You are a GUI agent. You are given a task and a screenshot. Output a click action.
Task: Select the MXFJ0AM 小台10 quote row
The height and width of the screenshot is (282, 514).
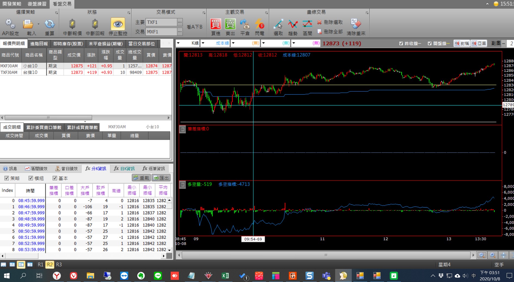click(x=86, y=66)
